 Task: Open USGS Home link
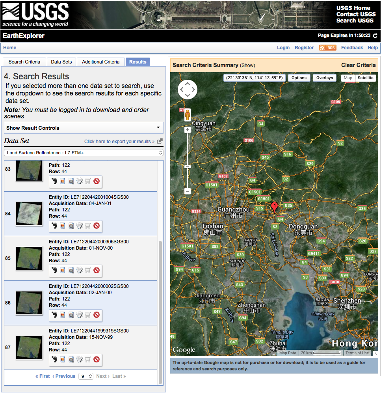pyautogui.click(x=353, y=8)
